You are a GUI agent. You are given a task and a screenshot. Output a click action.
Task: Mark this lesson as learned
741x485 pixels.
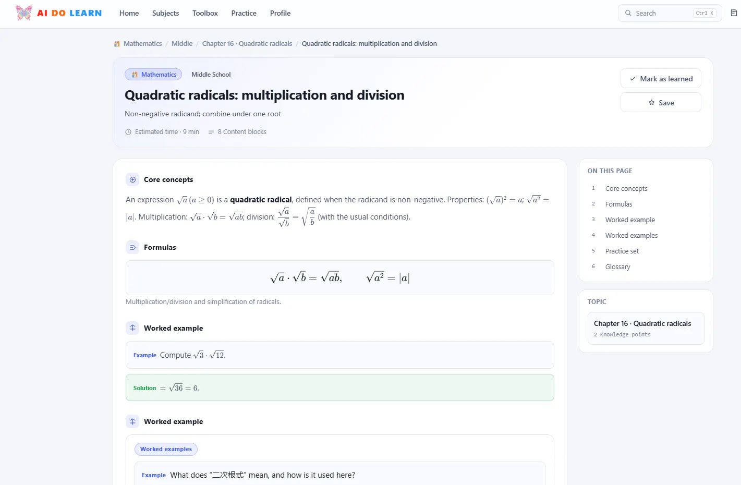pos(661,79)
